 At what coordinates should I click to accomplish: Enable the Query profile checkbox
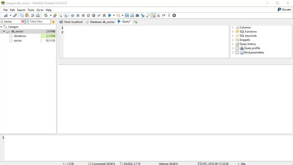(237, 48)
